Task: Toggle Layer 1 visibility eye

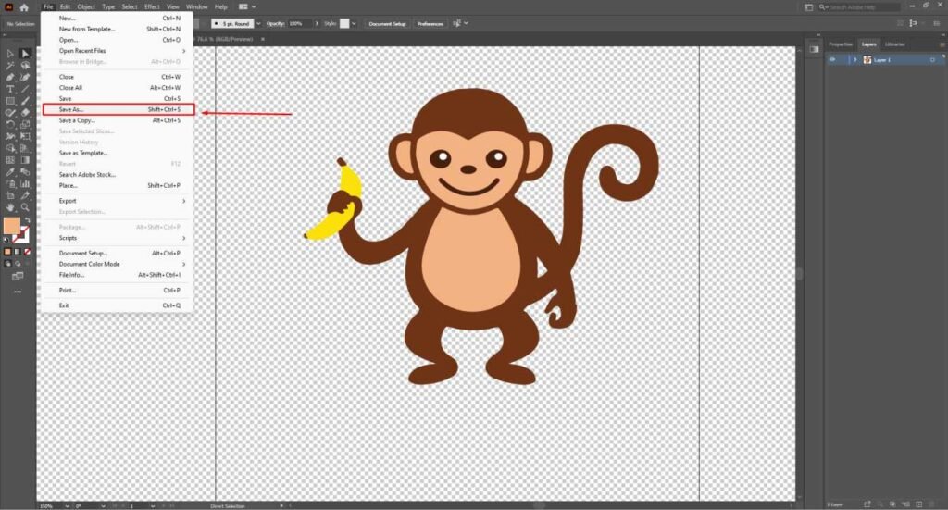Action: 832,60
